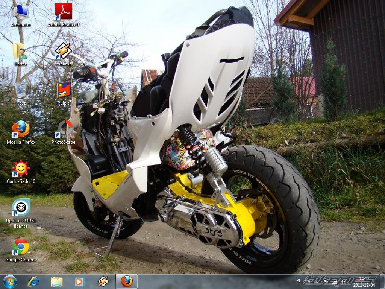Screen dimensions: 385x289
Task: Launch Internet Explorer from the taskbar
Action: click(33, 281)
